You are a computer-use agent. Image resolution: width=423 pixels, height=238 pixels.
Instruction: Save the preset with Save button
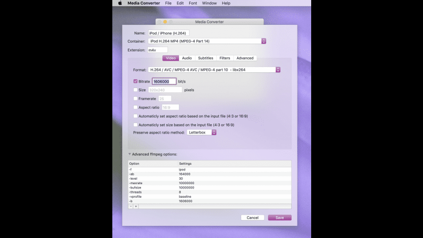[280, 218]
